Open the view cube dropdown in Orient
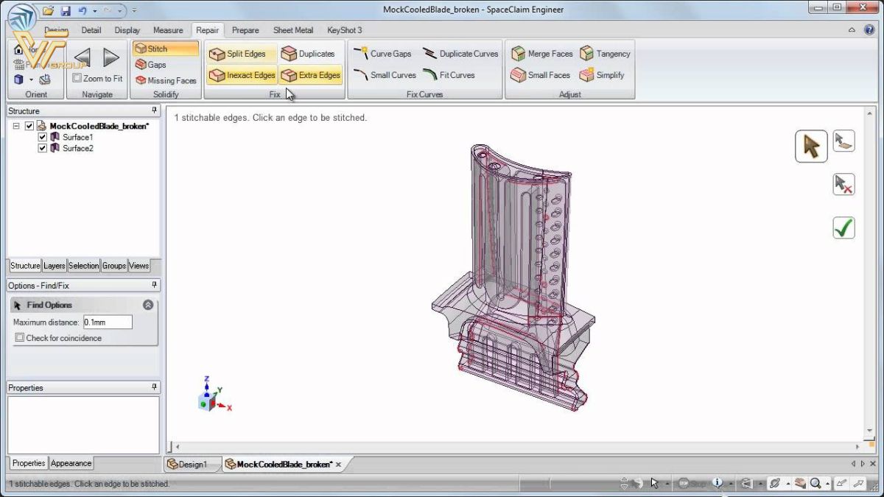This screenshot has height=497, width=884. pyautogui.click(x=31, y=79)
